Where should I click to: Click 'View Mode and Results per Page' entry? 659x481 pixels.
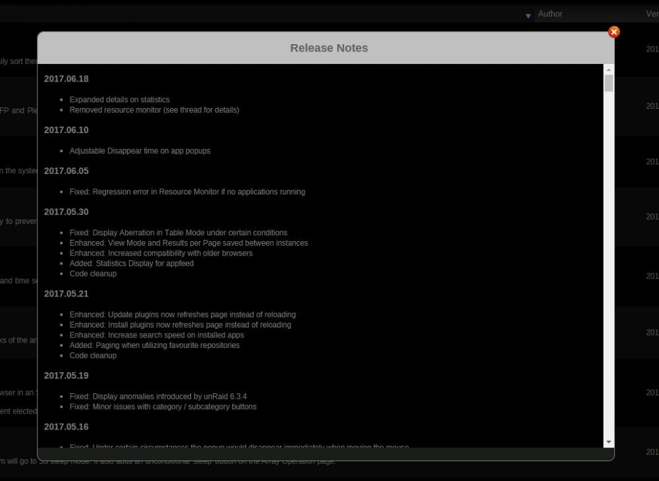(188, 243)
